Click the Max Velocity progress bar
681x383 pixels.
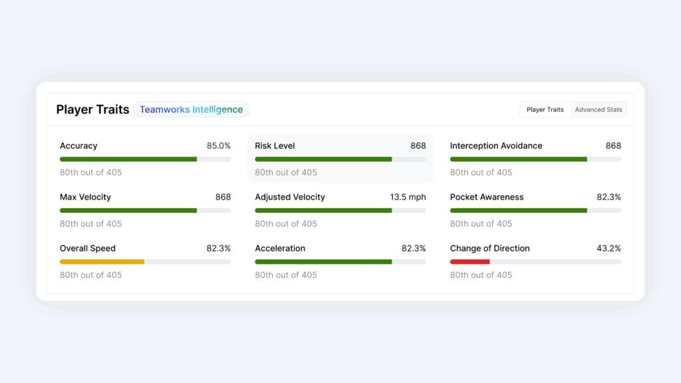pyautogui.click(x=128, y=211)
